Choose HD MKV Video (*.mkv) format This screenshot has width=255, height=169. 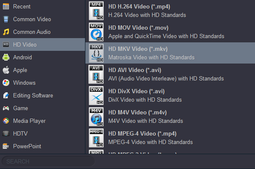click(x=170, y=53)
